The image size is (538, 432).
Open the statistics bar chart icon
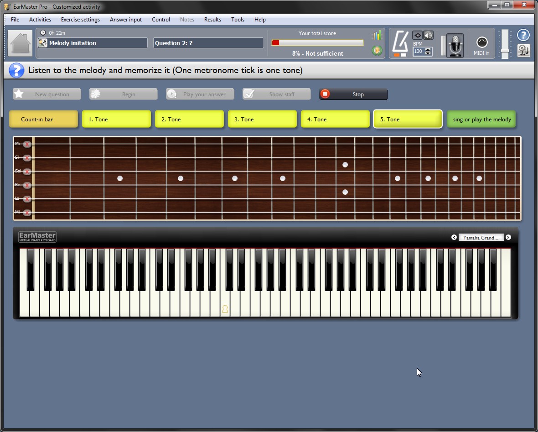click(x=377, y=36)
